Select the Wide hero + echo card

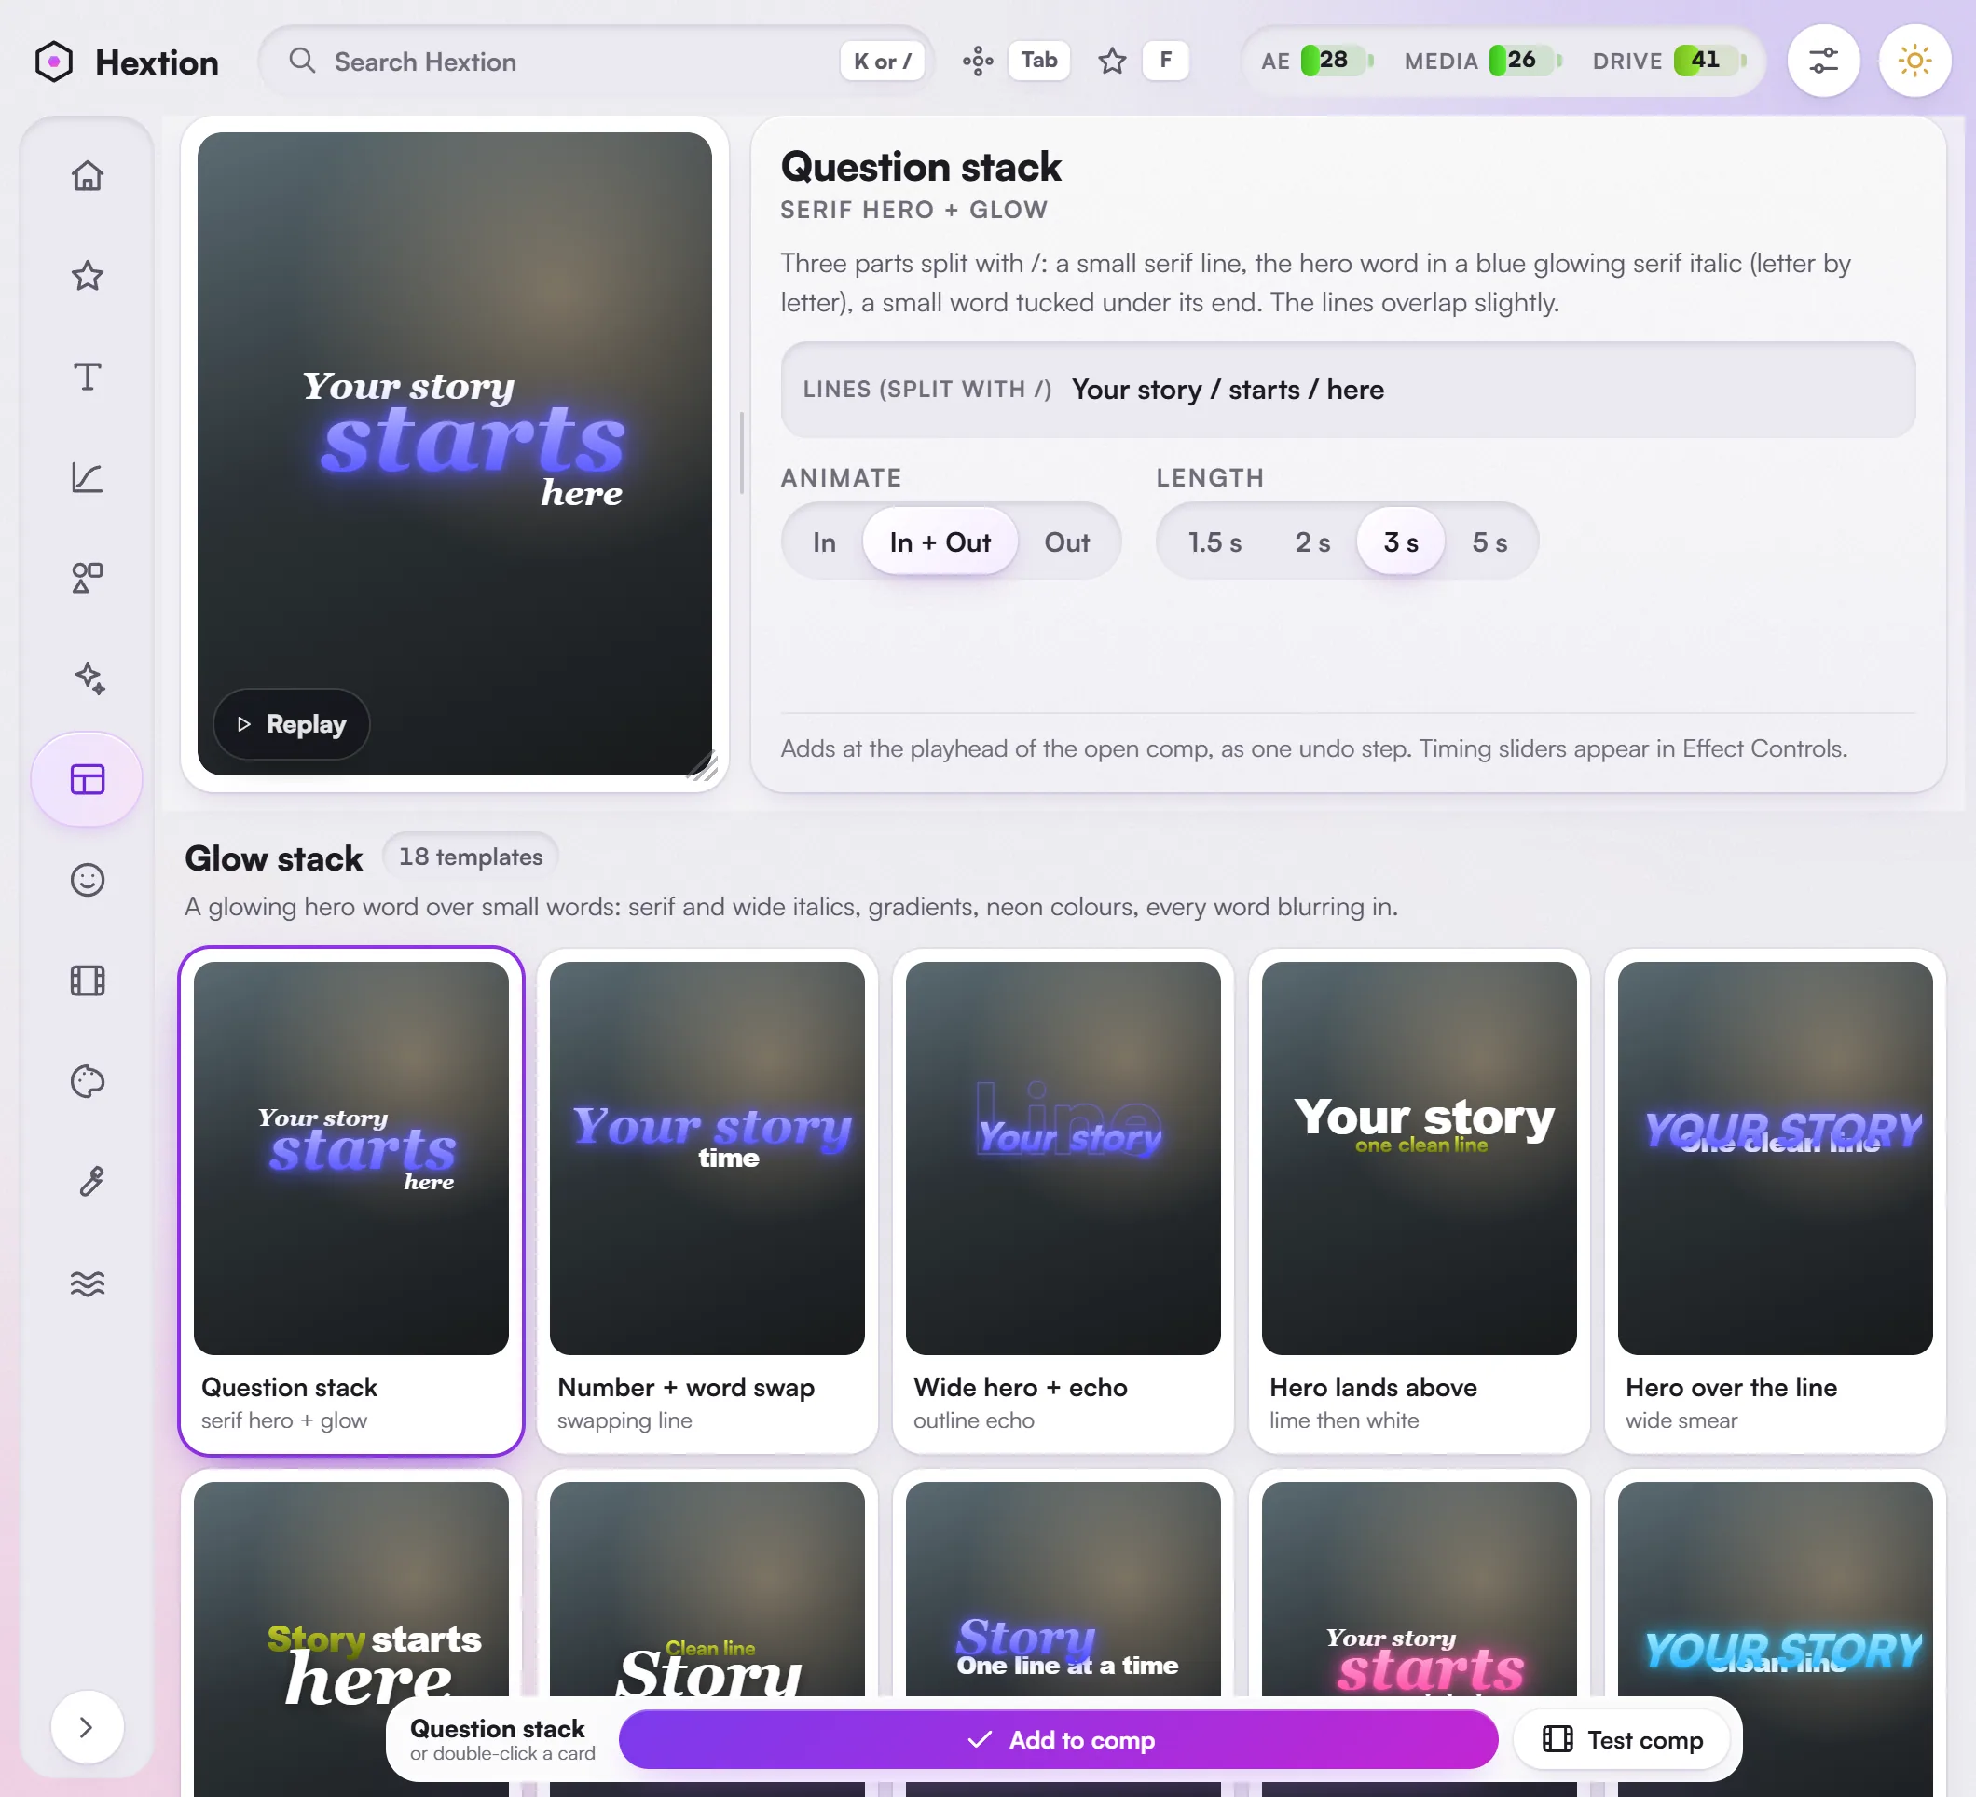(1063, 1200)
